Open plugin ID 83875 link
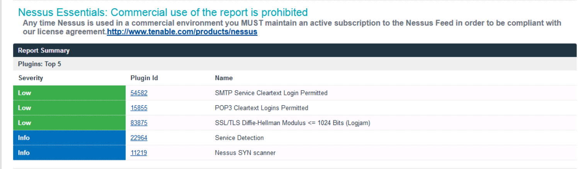 pos(139,123)
